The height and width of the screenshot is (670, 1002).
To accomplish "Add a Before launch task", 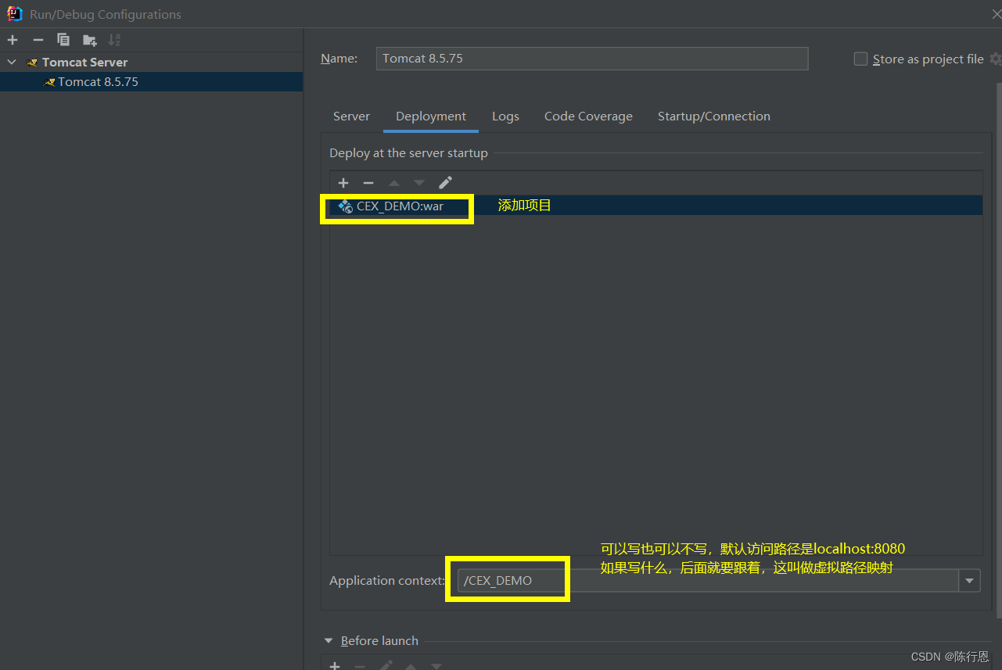I will coord(335,665).
